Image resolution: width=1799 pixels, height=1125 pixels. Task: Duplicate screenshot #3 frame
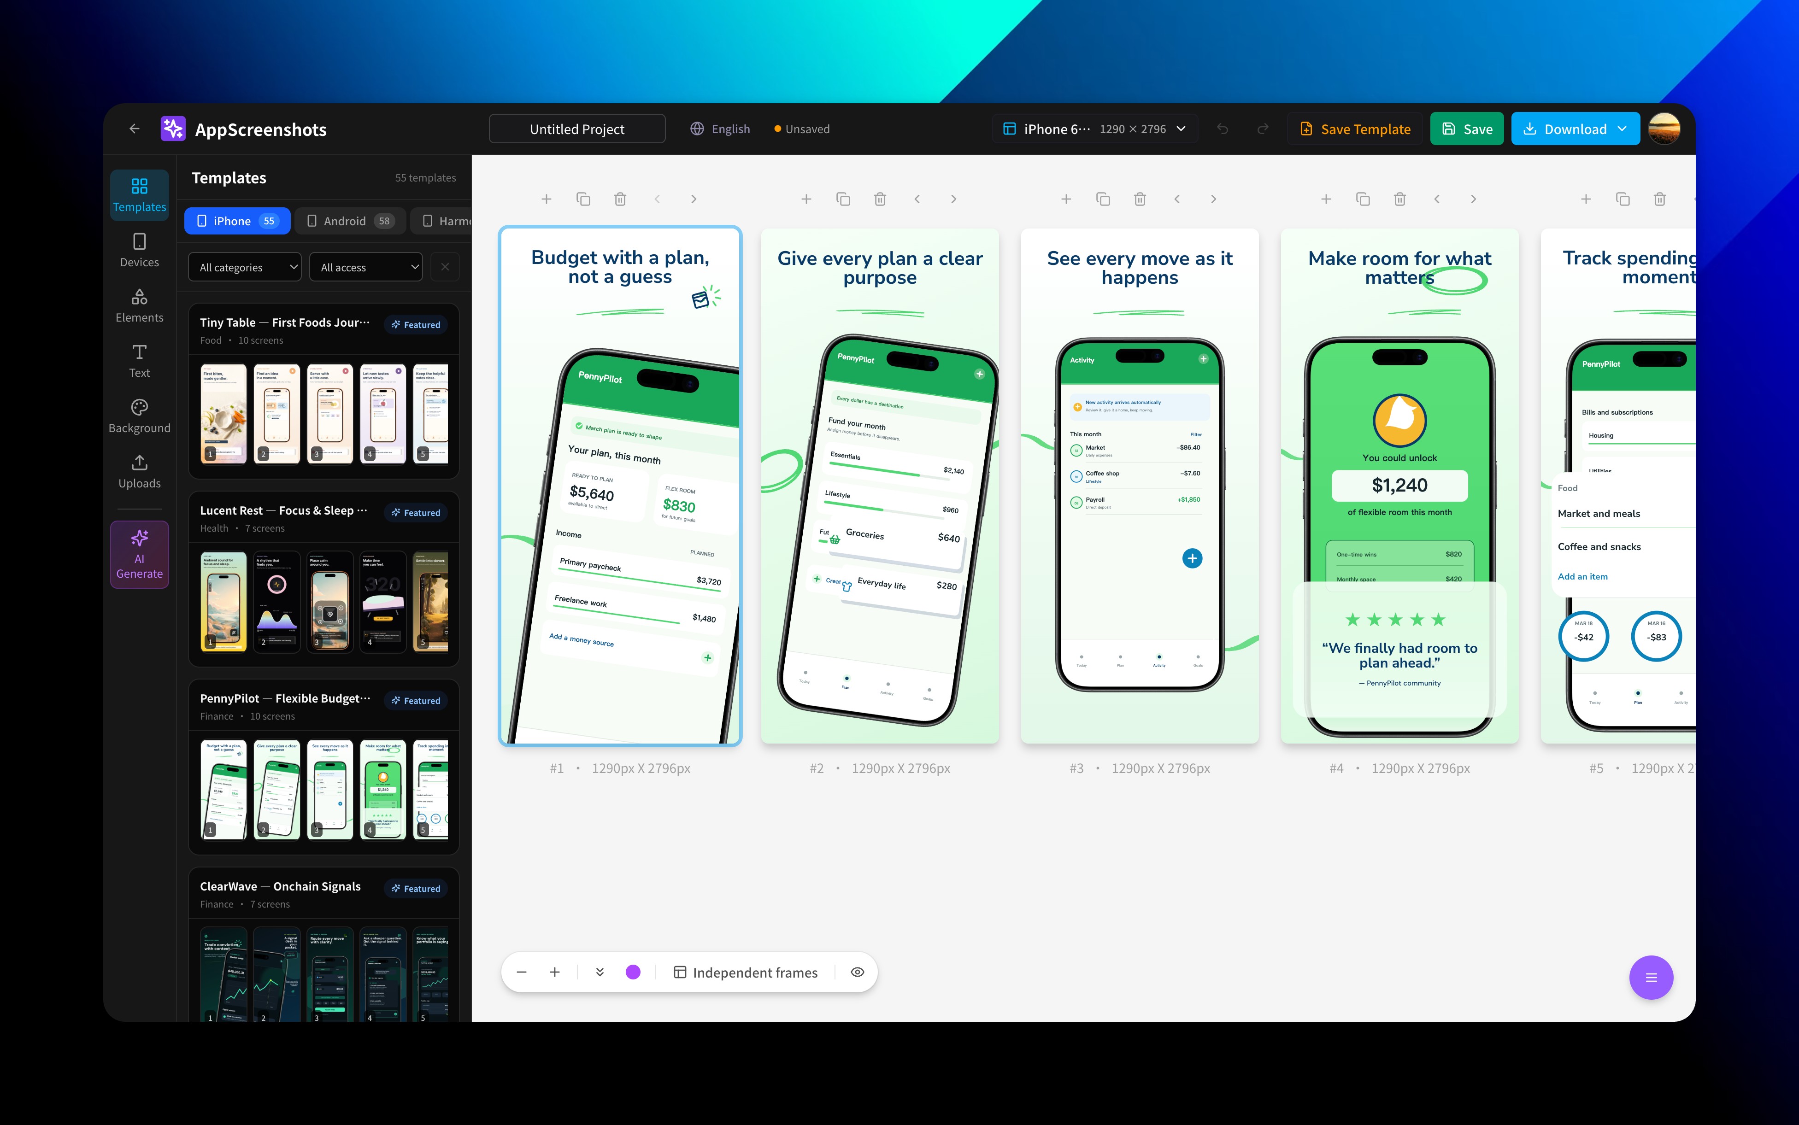1103,199
